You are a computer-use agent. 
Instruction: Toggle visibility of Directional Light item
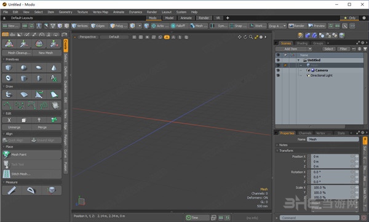[278, 76]
